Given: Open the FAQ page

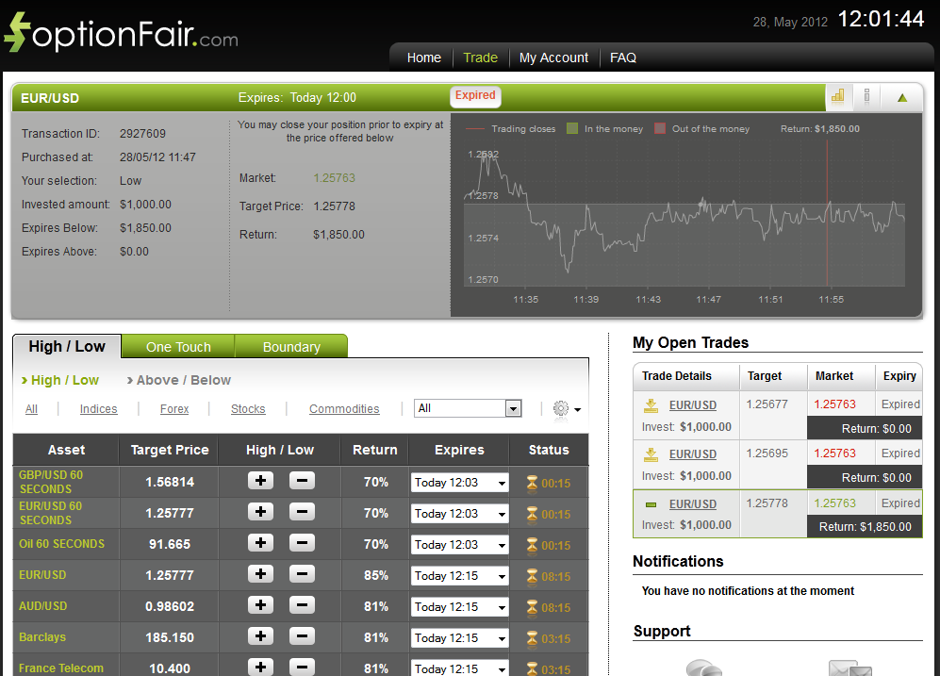Looking at the screenshot, I should (623, 58).
